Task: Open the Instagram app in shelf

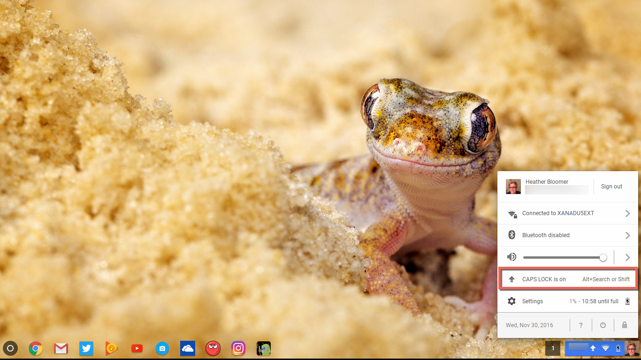Action: [x=238, y=348]
